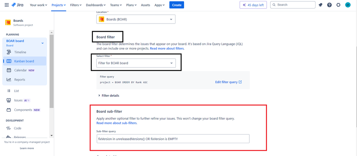Click the Reports chart icon

tap(9, 80)
